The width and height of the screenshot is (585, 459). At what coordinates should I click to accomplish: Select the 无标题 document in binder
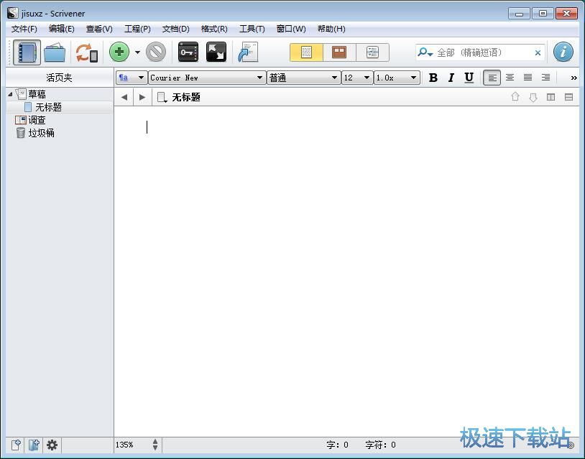(48, 107)
